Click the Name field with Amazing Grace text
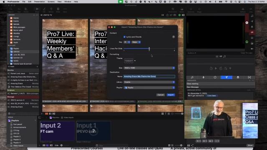 [149, 76]
